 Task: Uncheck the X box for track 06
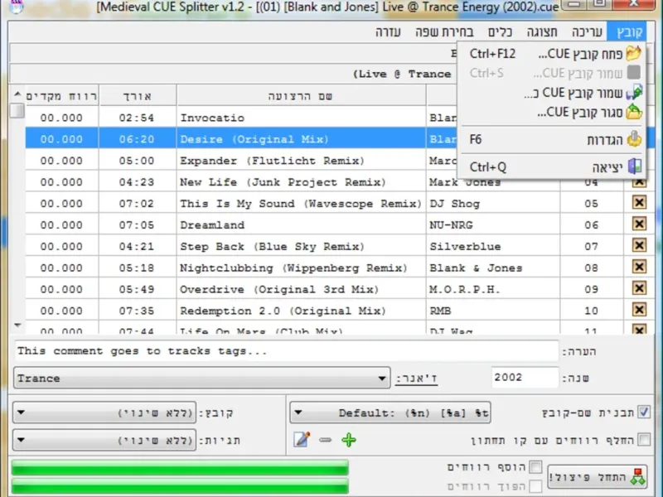click(639, 224)
